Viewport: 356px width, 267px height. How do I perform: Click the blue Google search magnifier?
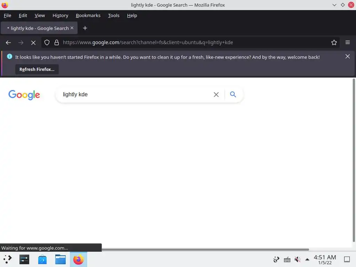[233, 94]
